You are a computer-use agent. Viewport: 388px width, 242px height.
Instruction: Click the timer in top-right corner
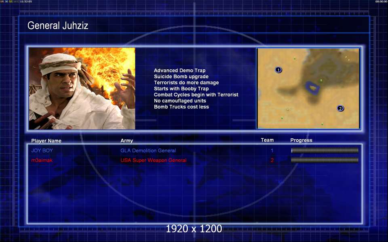coord(381,2)
